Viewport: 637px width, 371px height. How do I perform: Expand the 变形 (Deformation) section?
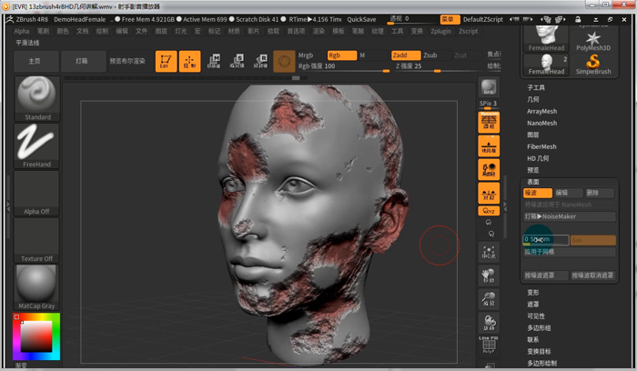tap(533, 292)
